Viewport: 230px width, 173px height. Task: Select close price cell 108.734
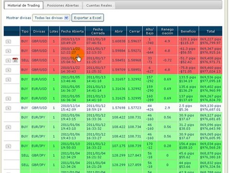(135, 127)
